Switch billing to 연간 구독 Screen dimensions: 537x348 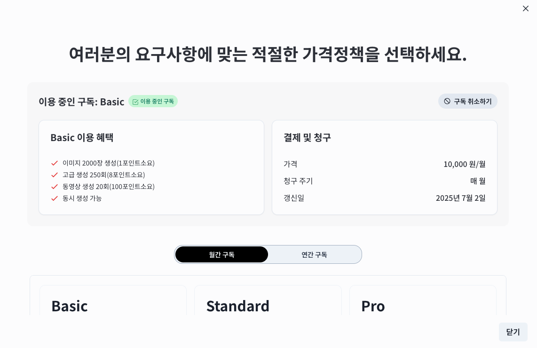tap(314, 254)
